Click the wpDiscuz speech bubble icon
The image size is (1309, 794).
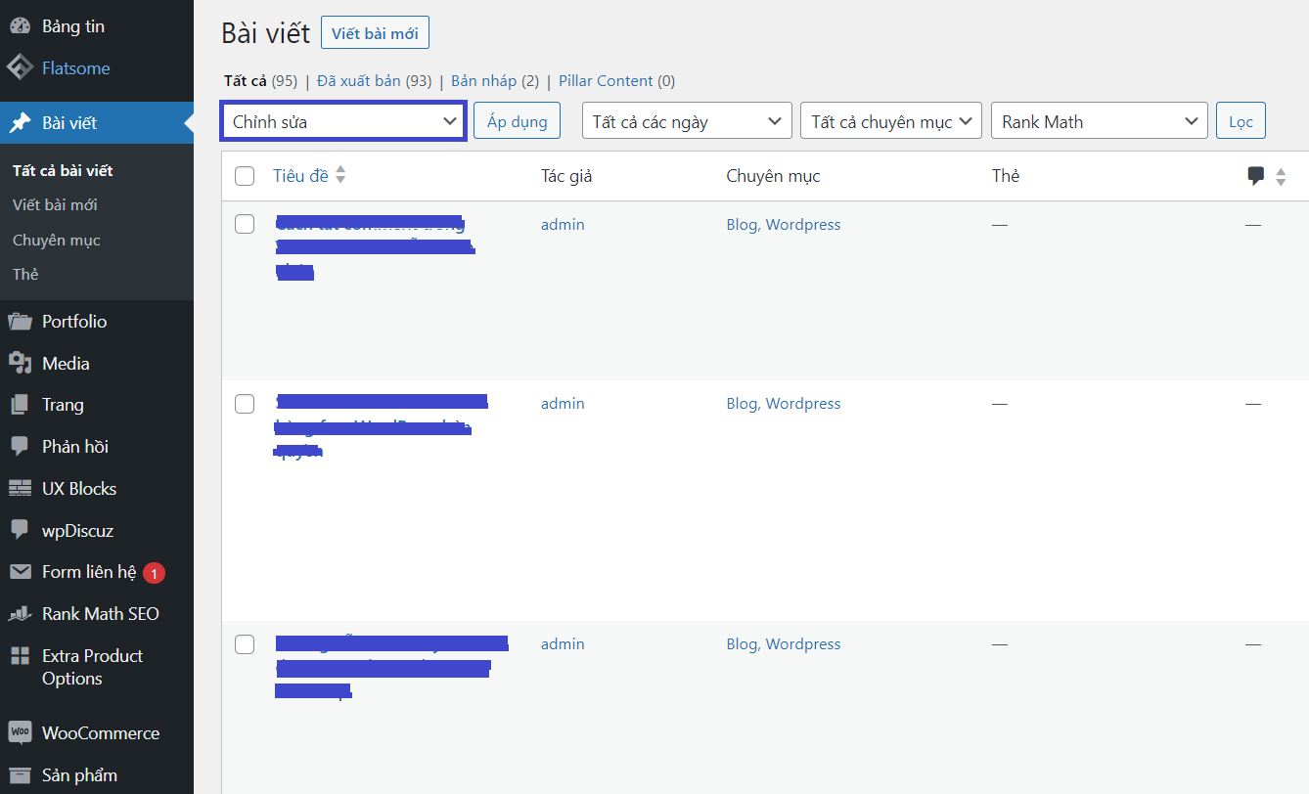pos(20,531)
